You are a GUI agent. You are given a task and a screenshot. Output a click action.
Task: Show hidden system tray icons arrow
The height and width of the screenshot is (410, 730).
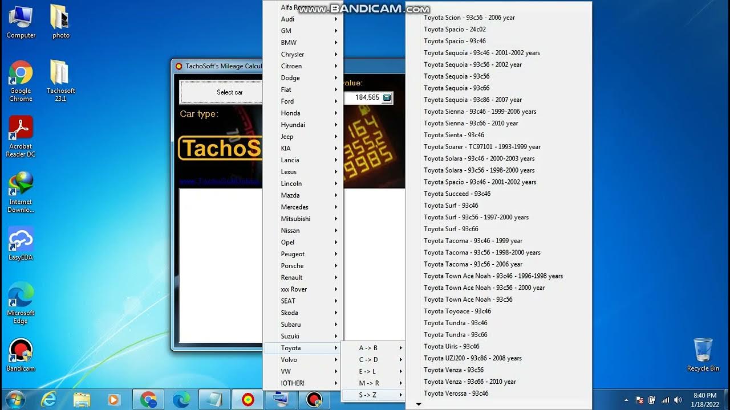click(x=626, y=400)
